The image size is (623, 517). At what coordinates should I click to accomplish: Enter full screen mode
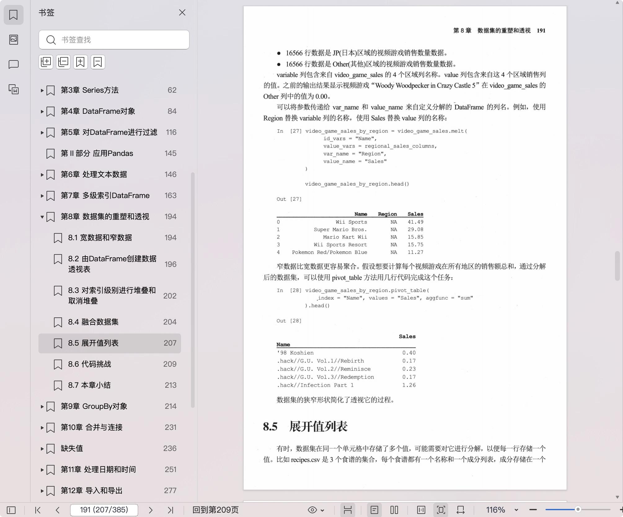(441, 510)
